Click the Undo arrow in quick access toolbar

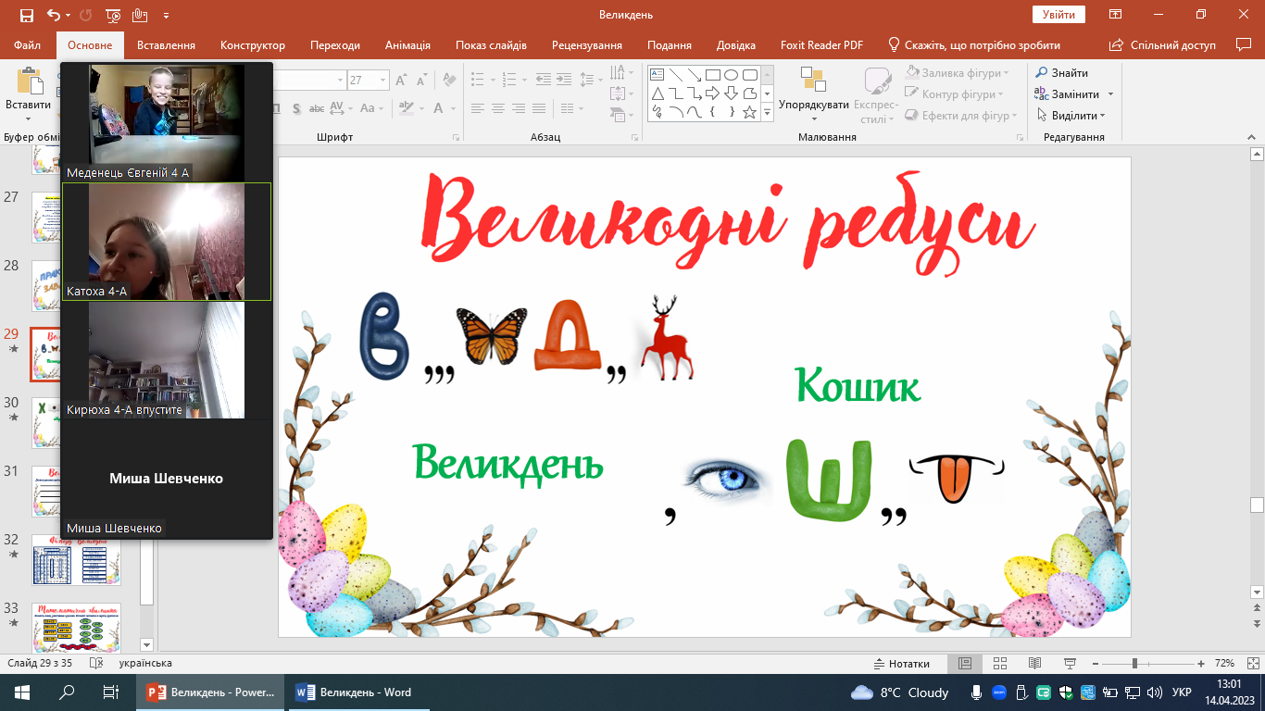point(53,15)
